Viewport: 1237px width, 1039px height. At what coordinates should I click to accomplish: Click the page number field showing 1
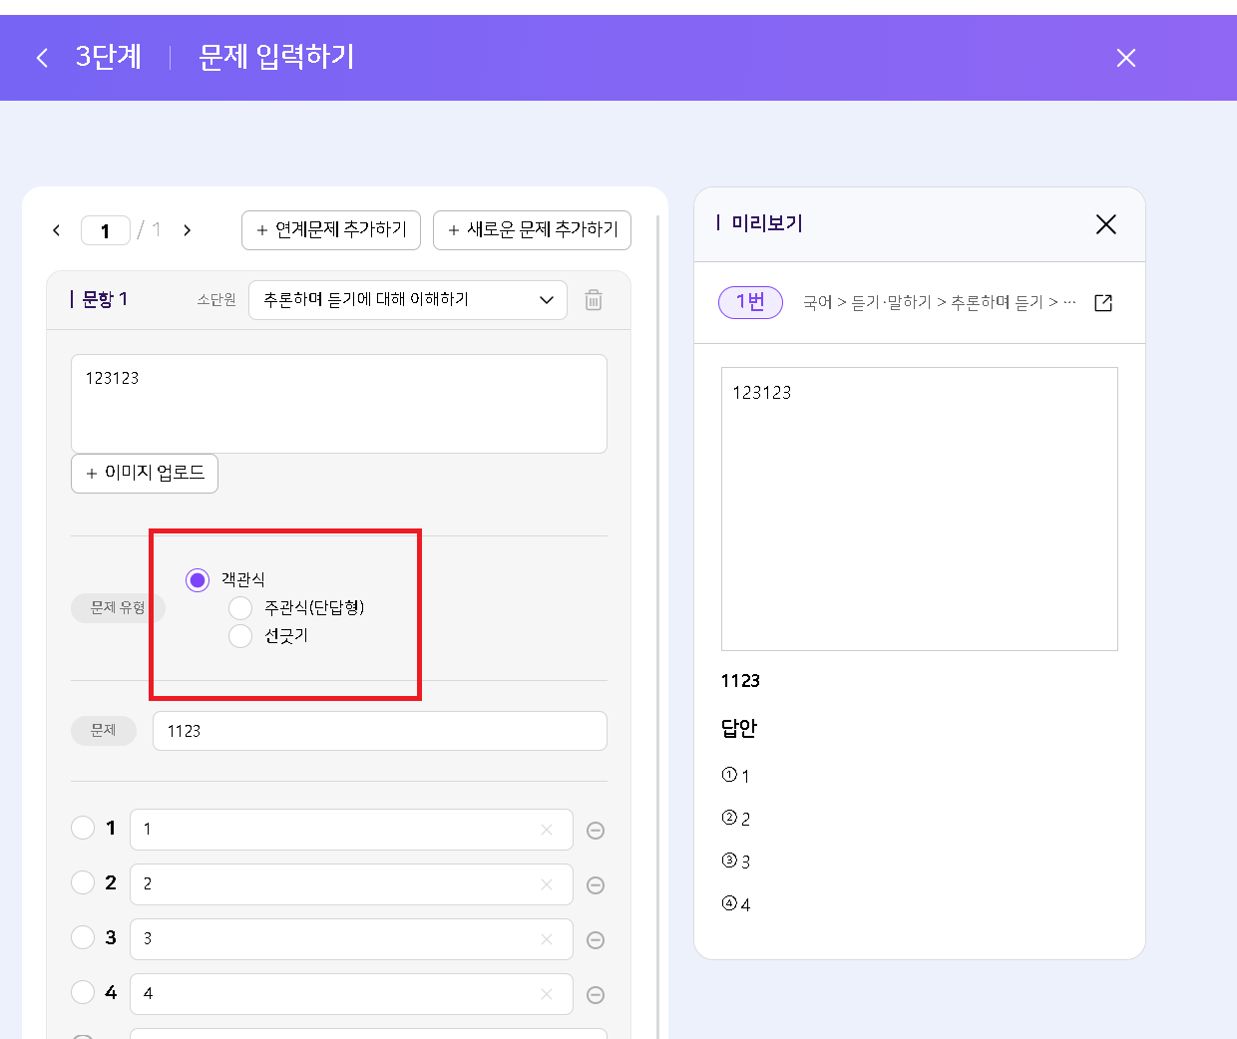tap(105, 230)
